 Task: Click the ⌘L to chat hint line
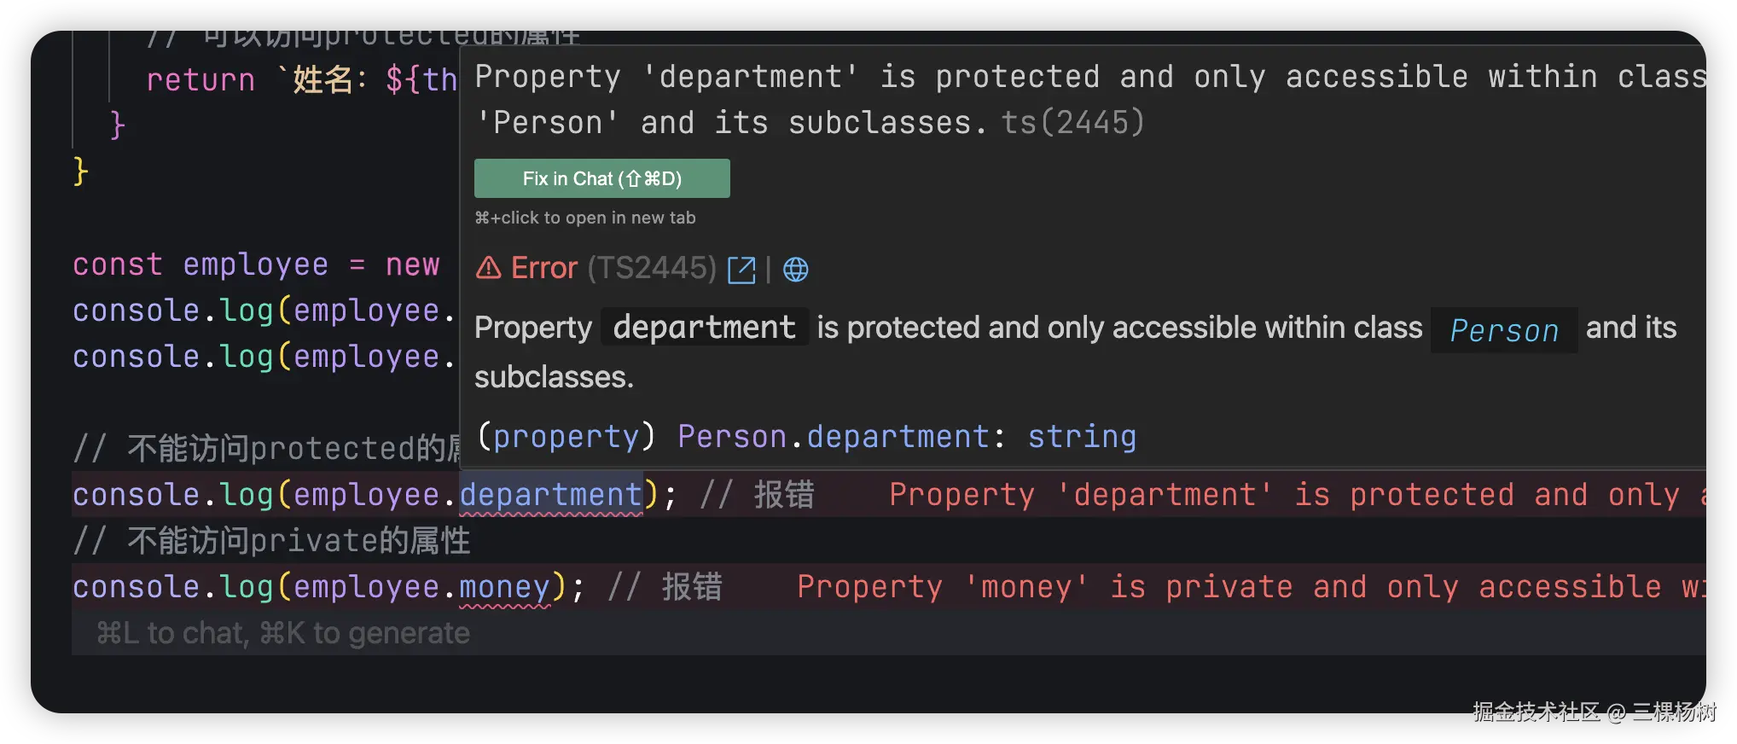(282, 633)
